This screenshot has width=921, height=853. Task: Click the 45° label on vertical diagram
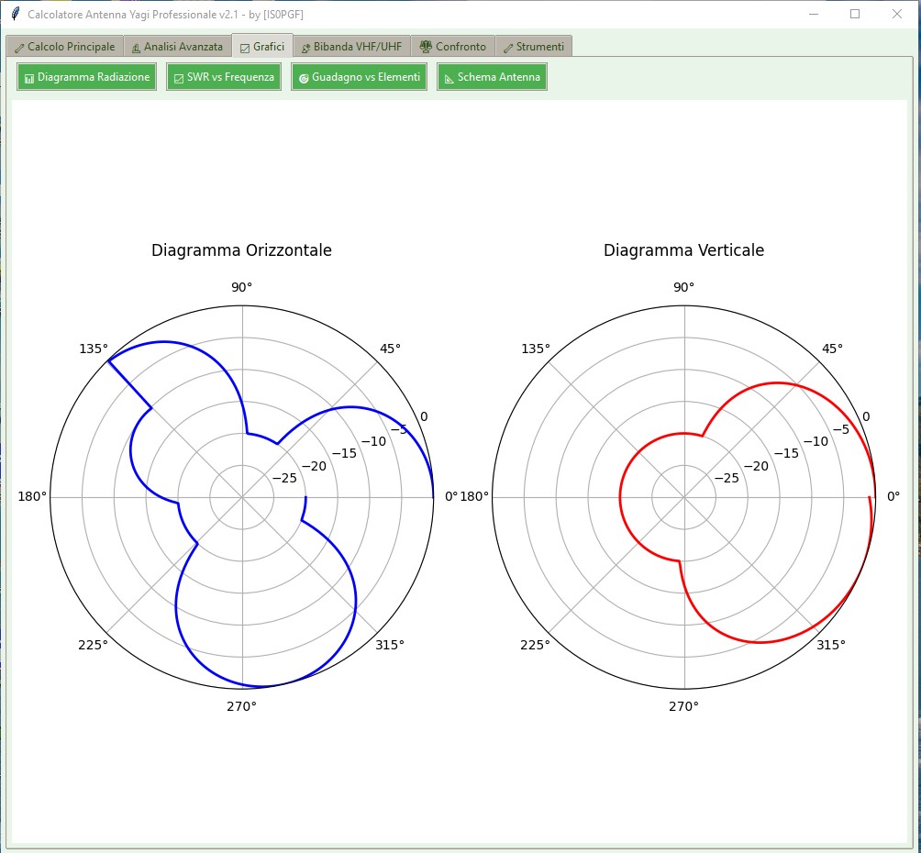(832, 349)
